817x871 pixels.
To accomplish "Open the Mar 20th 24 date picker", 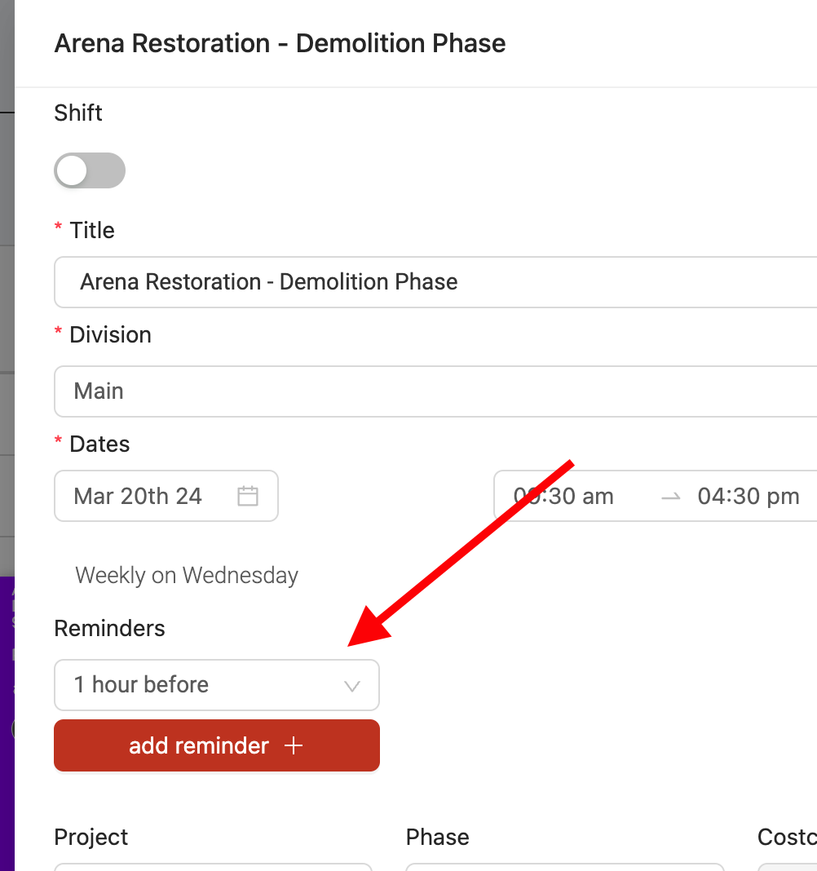I will (166, 496).
